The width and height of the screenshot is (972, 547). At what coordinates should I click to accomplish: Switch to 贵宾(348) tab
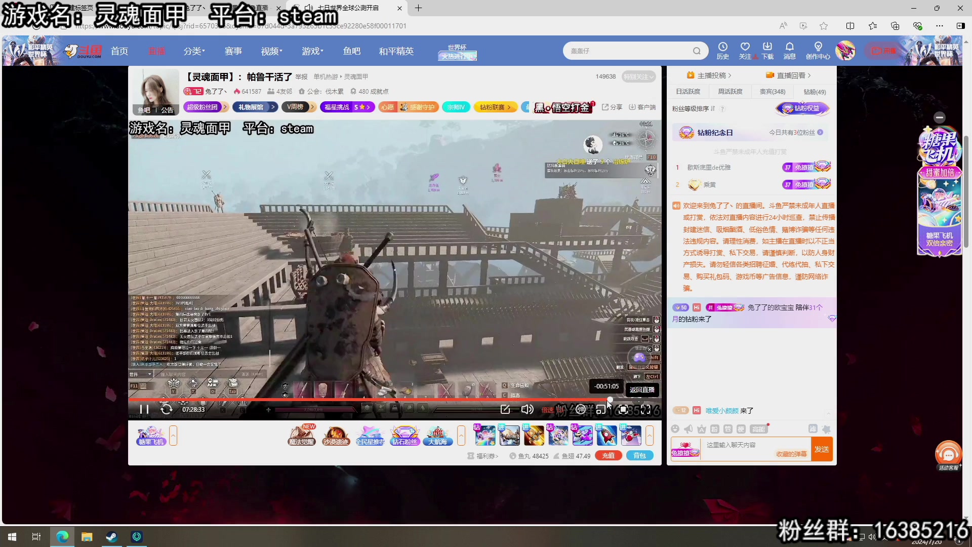click(x=773, y=92)
